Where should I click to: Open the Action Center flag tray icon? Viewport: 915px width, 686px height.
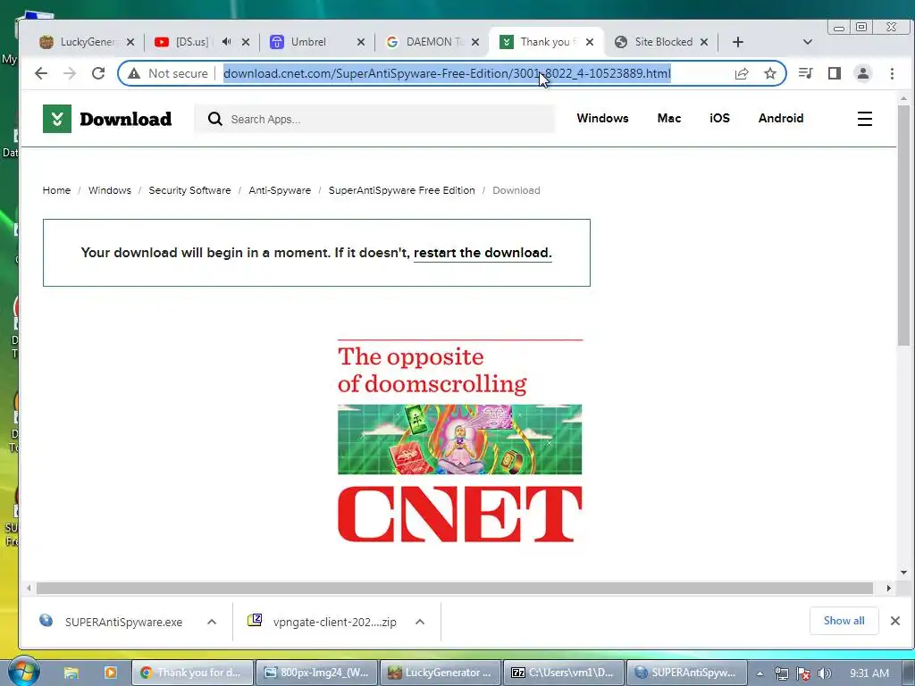pyautogui.click(x=803, y=673)
